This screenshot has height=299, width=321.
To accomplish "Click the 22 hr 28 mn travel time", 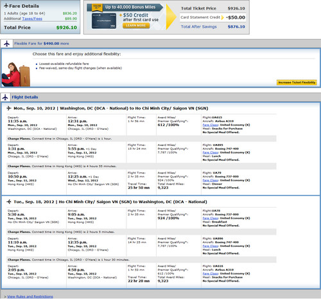I will click(x=139, y=281).
